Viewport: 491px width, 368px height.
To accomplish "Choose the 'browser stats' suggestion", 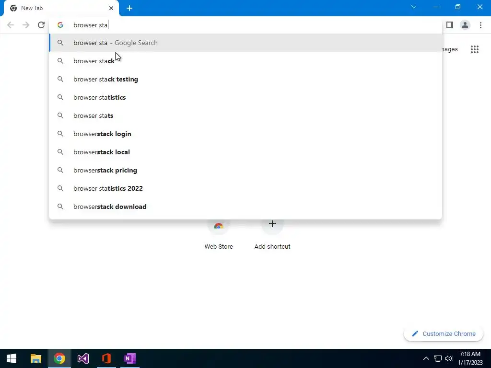I will point(246,115).
